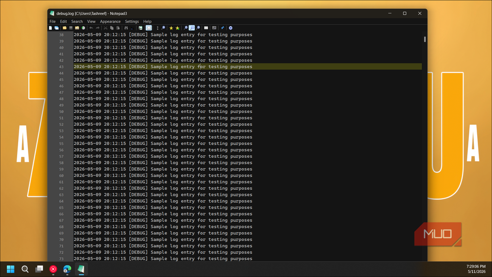Click the Undo arrow icon
Viewport: 492px width, 277px height.
click(92, 28)
